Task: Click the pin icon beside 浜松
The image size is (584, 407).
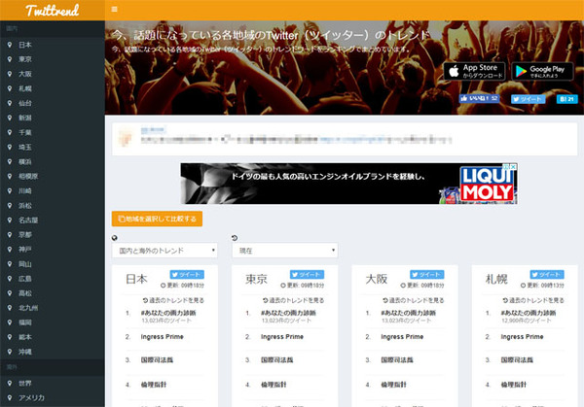Action: (10, 206)
